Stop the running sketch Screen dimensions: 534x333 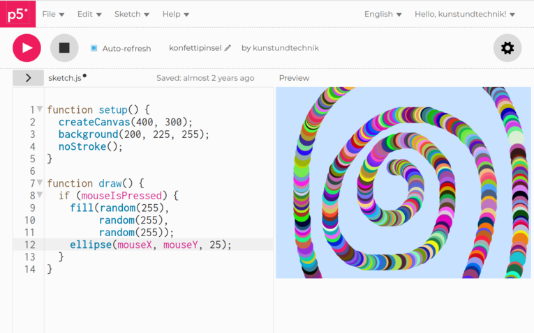[64, 48]
